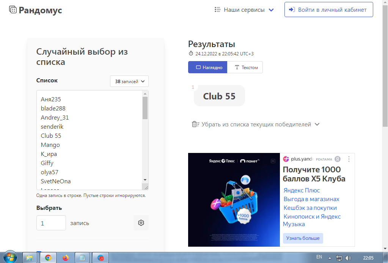This screenshot has height=263, width=388.
Task: Click the olya57 entry in the list
Action: tap(49, 172)
